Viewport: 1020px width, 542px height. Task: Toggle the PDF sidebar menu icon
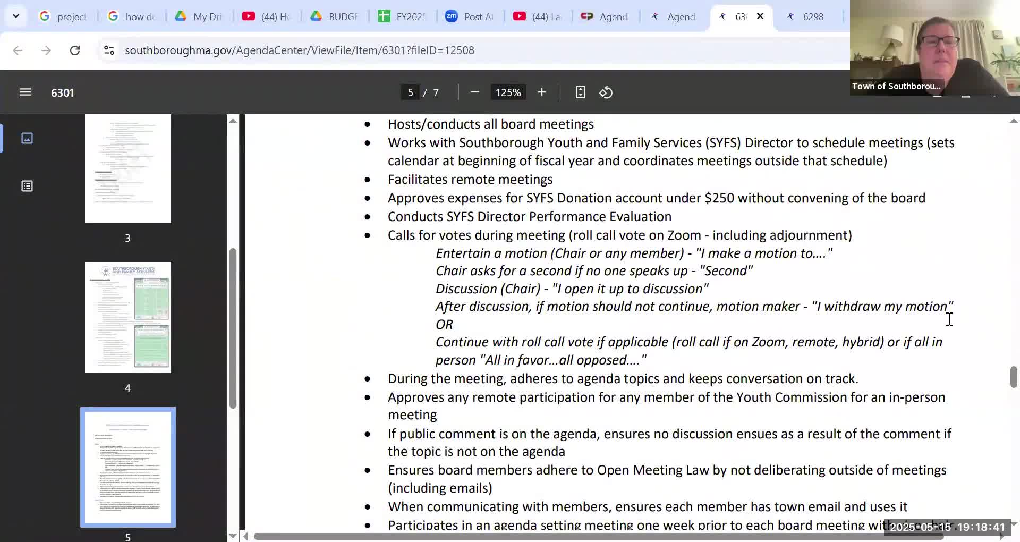(25, 92)
